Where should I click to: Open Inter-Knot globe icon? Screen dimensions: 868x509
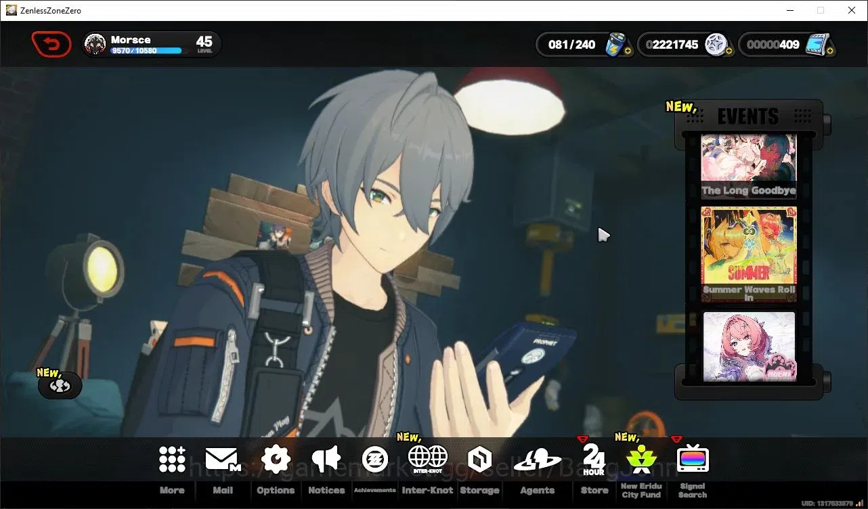point(427,459)
